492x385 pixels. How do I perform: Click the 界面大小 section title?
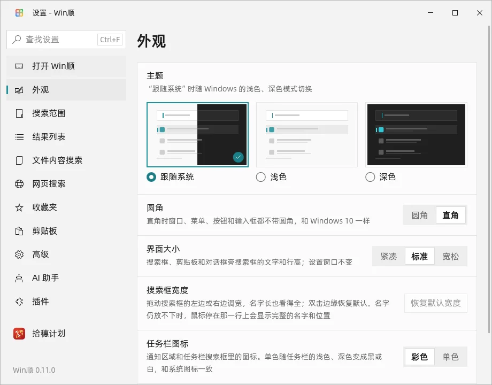coord(163,249)
